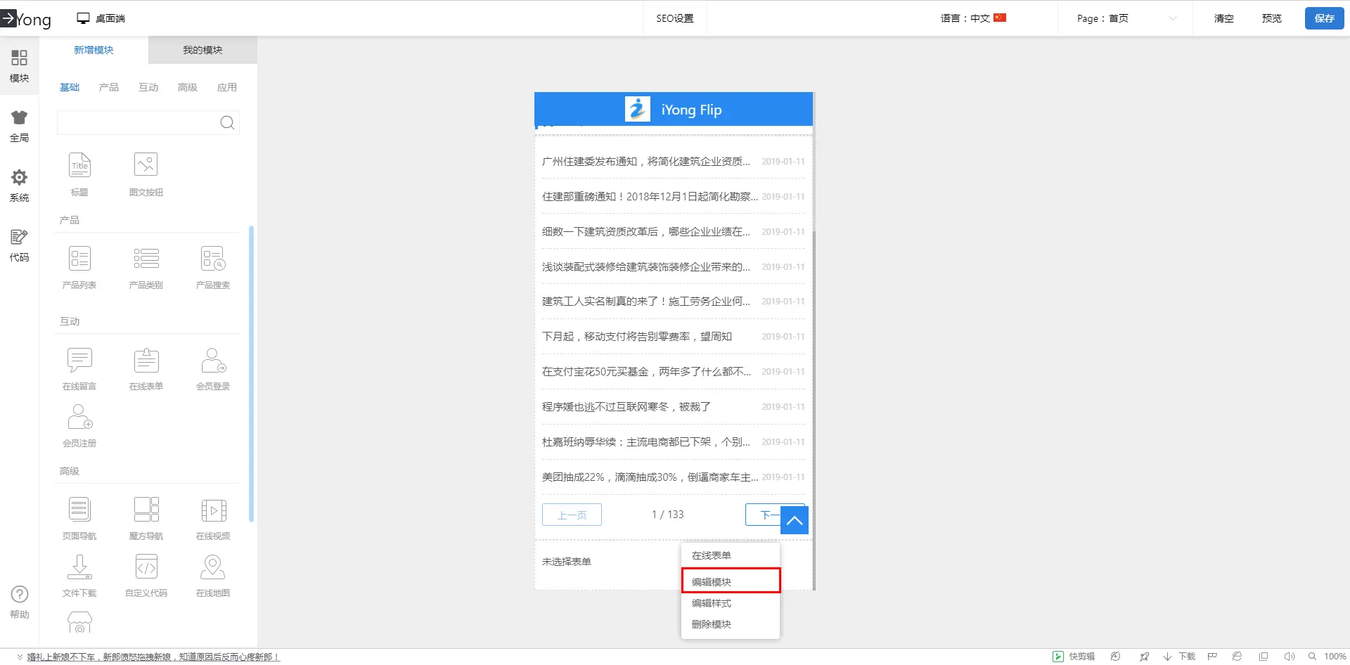Click the 保存 button
This screenshot has height=665, width=1350.
point(1324,18)
